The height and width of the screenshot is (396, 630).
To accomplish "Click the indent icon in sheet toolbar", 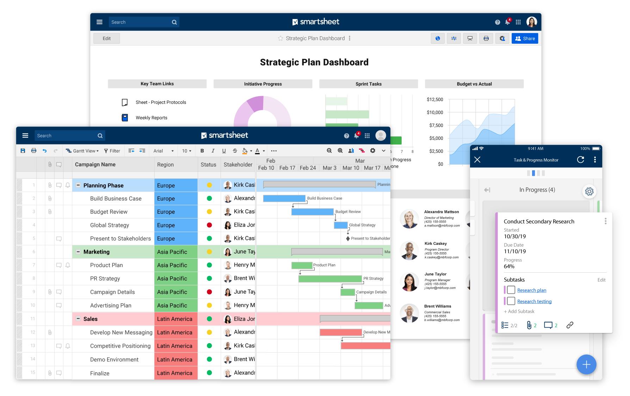I will (142, 151).
